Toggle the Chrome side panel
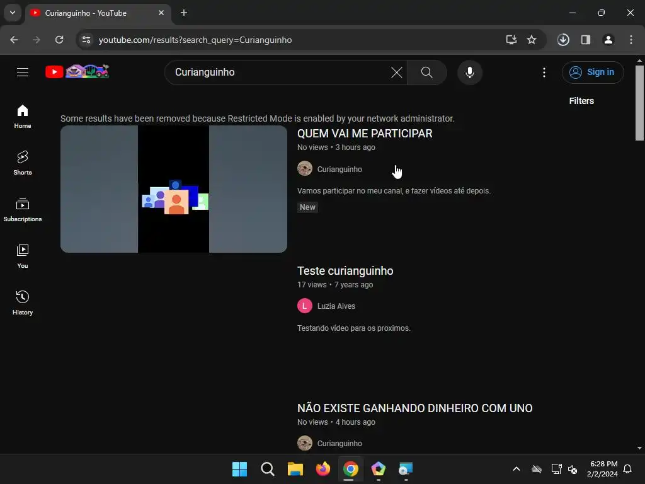The image size is (645, 484). click(586, 40)
